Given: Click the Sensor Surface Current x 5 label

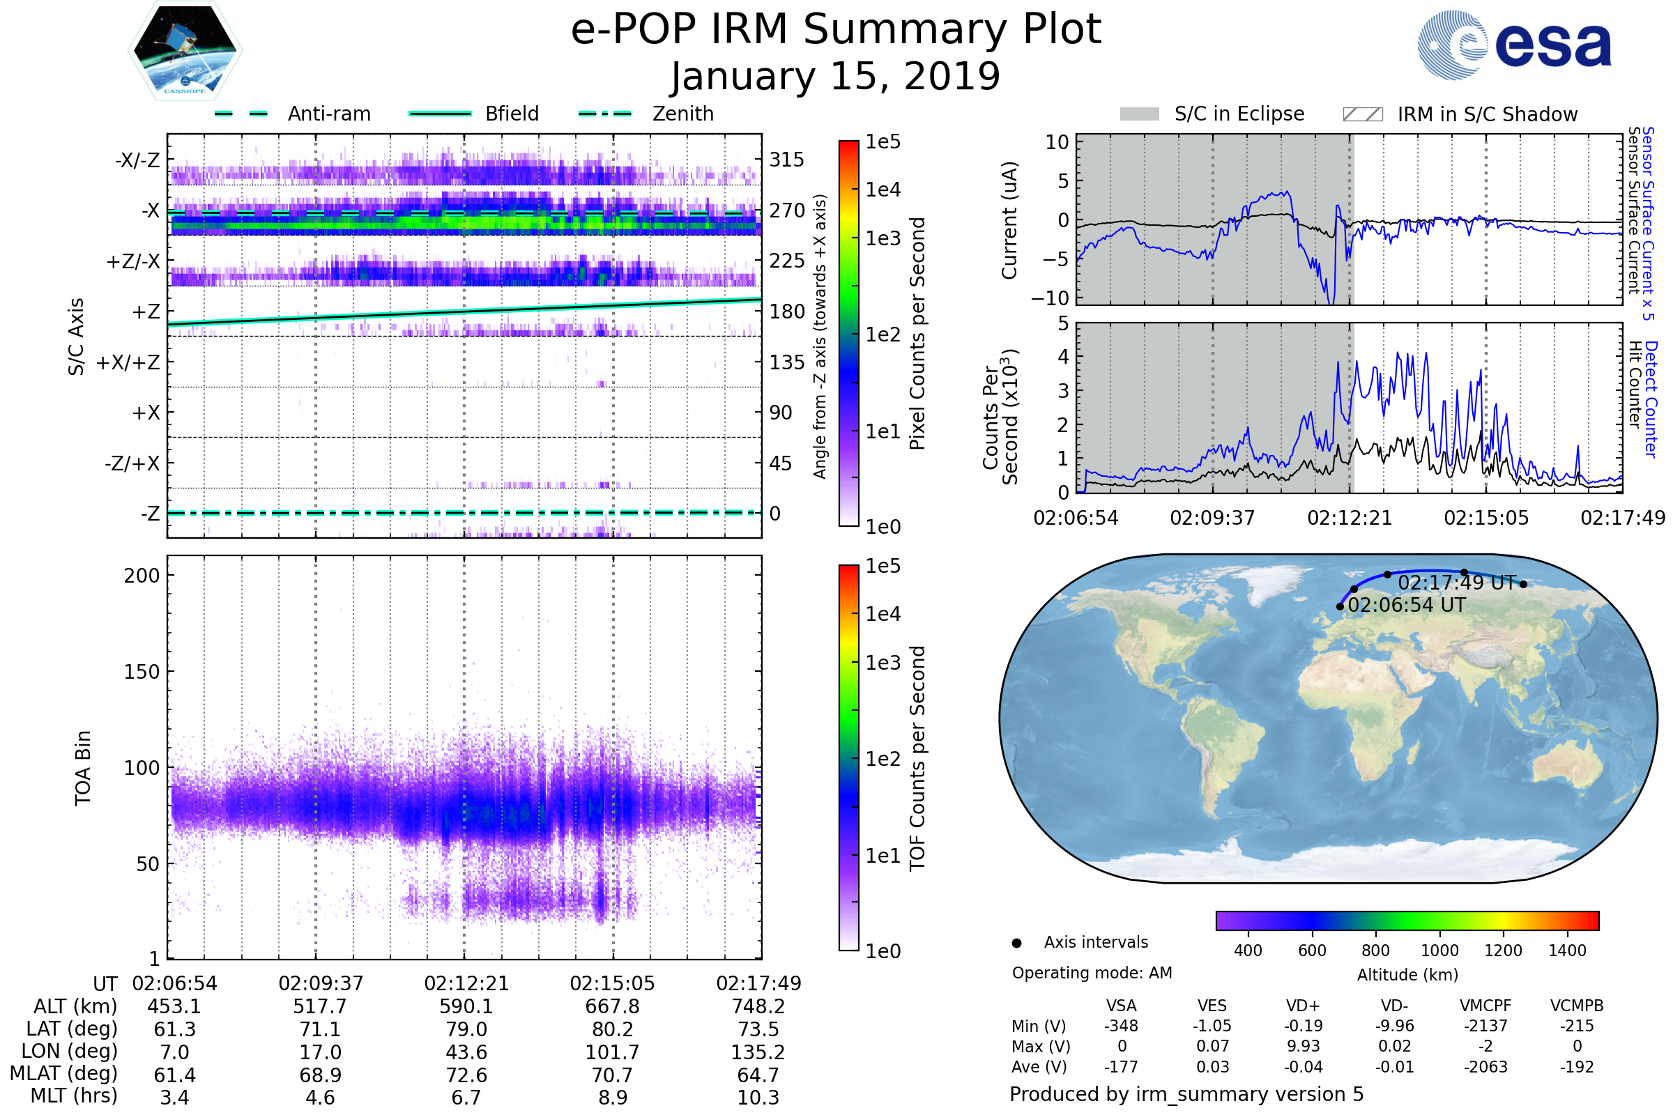Looking at the screenshot, I should 1648,223.
